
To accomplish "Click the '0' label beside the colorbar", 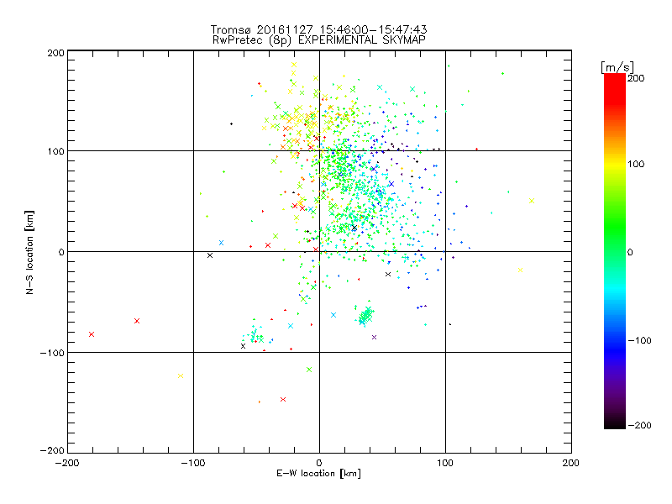I will 630,252.
